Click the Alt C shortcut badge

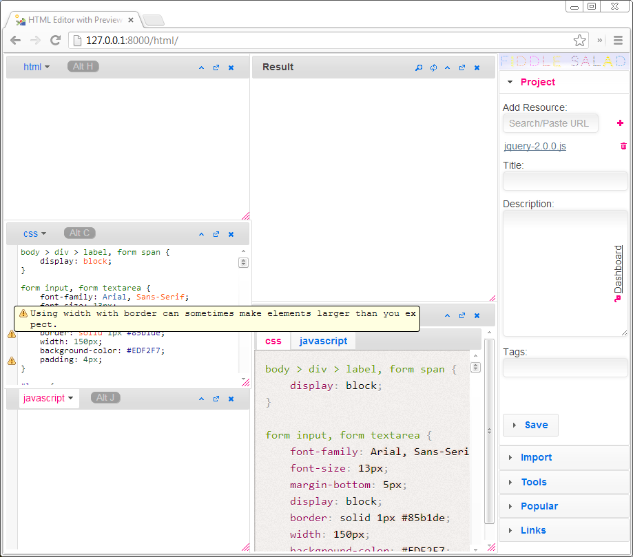pos(80,233)
